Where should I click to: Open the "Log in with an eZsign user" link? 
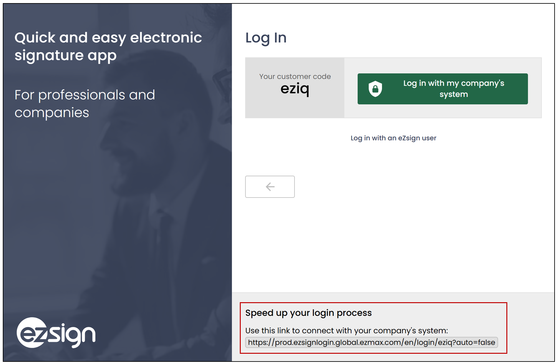[393, 138]
